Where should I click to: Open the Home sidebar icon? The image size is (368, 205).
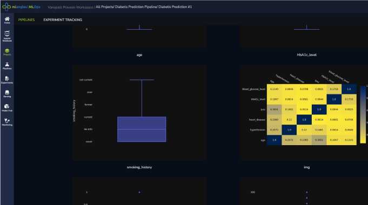pos(7,20)
